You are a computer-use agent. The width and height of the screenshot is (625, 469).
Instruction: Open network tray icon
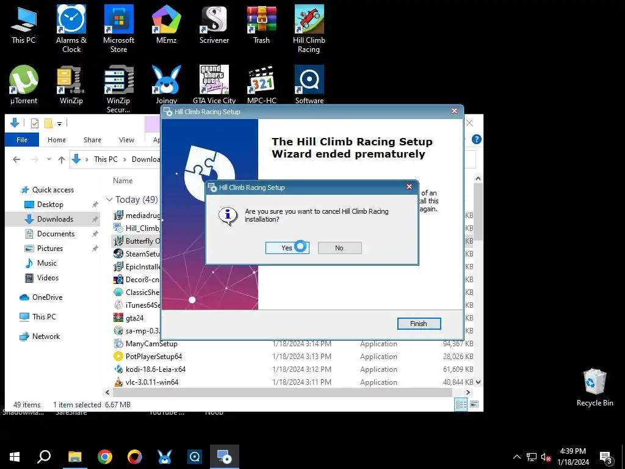pos(532,457)
